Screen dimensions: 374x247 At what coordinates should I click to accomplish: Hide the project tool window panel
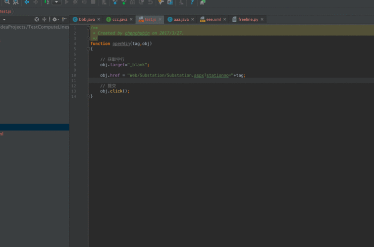[x=64, y=19]
